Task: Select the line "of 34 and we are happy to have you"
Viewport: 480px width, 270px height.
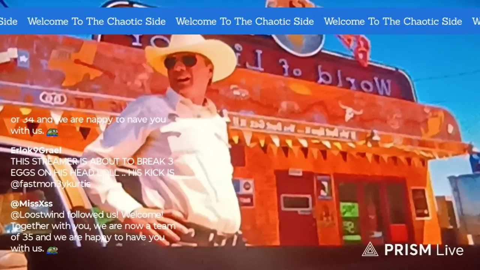Action: click(x=88, y=120)
